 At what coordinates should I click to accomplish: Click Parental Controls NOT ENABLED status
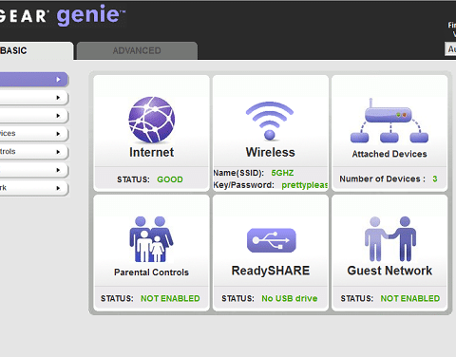point(170,298)
